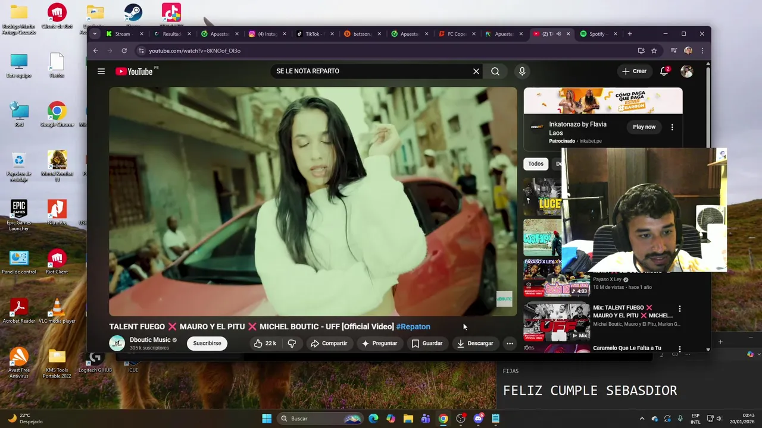762x428 pixels.
Task: Open the Mix TALENT FUEGO thumbnail
Action: click(x=557, y=322)
